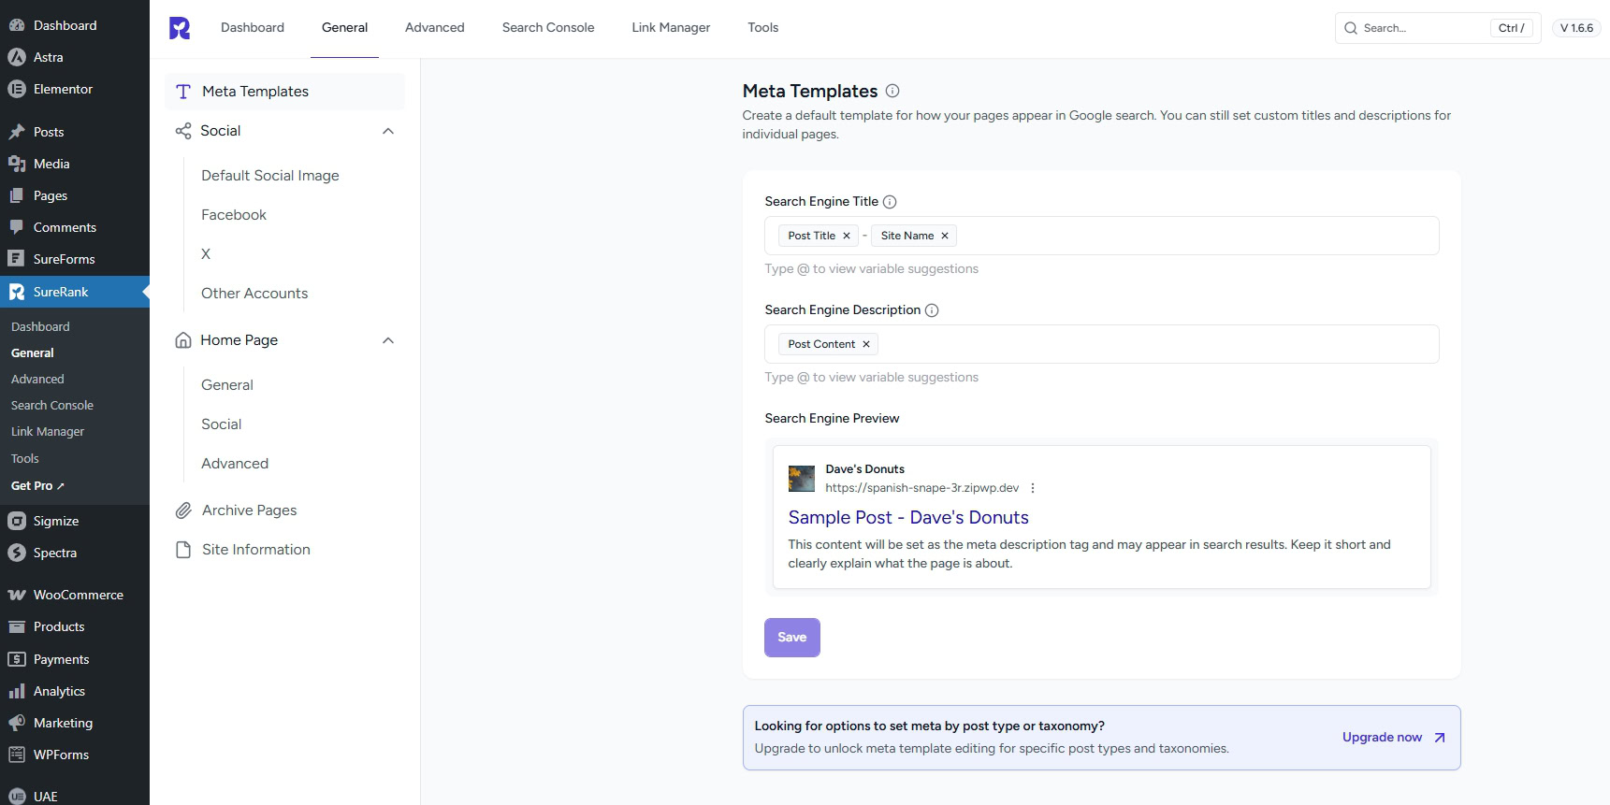This screenshot has height=805, width=1610.
Task: Open the Link Manager tab
Action: click(x=671, y=28)
